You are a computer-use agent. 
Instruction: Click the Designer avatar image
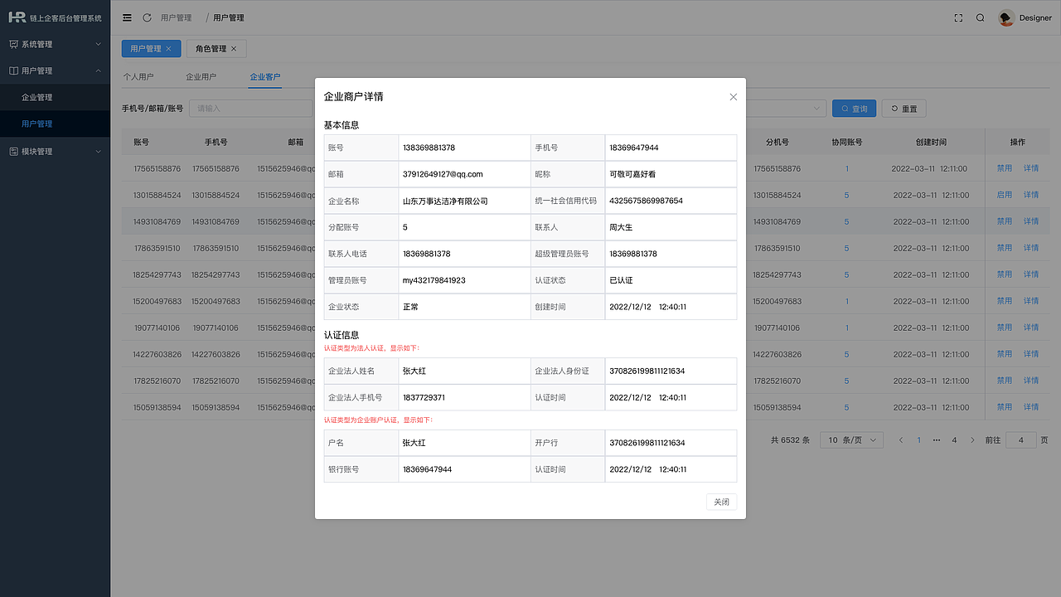pos(1005,17)
